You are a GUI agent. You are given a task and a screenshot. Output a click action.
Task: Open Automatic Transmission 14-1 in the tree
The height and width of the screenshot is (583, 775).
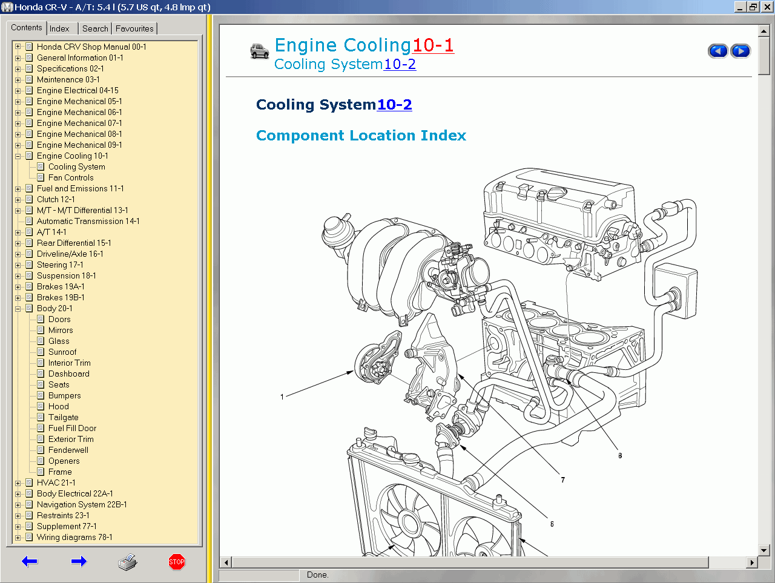[88, 221]
